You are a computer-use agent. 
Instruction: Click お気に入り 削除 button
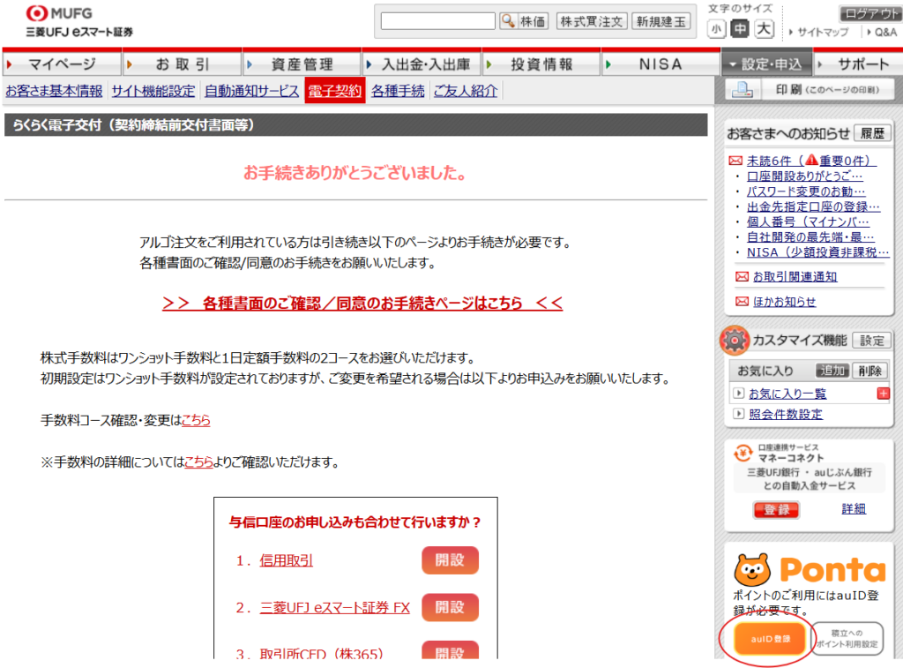click(x=869, y=371)
